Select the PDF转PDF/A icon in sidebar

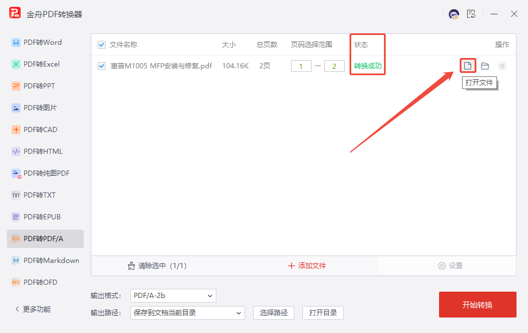tap(16, 239)
